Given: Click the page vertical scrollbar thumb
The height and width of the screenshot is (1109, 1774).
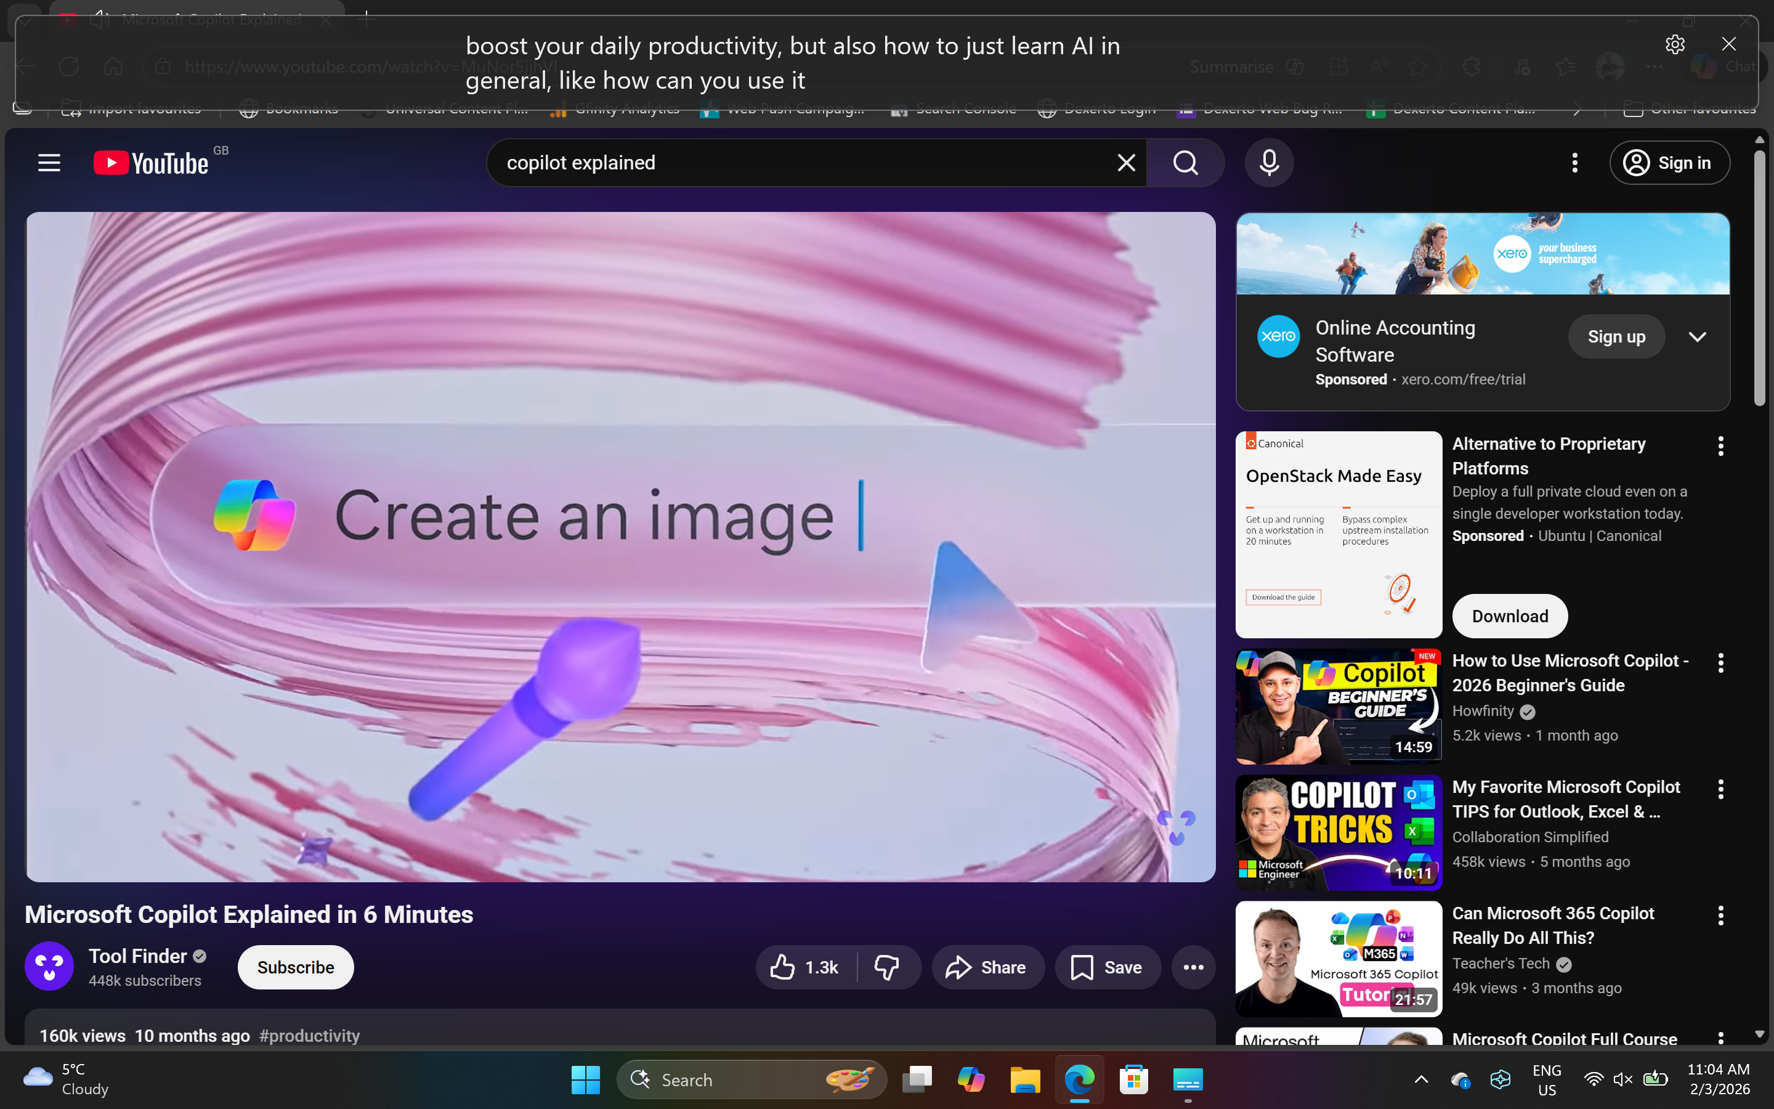Looking at the screenshot, I should click(x=1759, y=278).
